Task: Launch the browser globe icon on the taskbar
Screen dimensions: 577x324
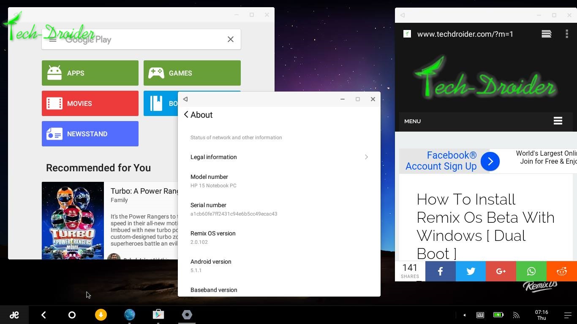Action: click(130, 315)
